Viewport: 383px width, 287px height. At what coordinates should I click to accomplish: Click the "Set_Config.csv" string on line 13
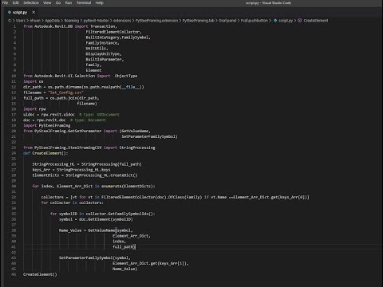point(65,92)
